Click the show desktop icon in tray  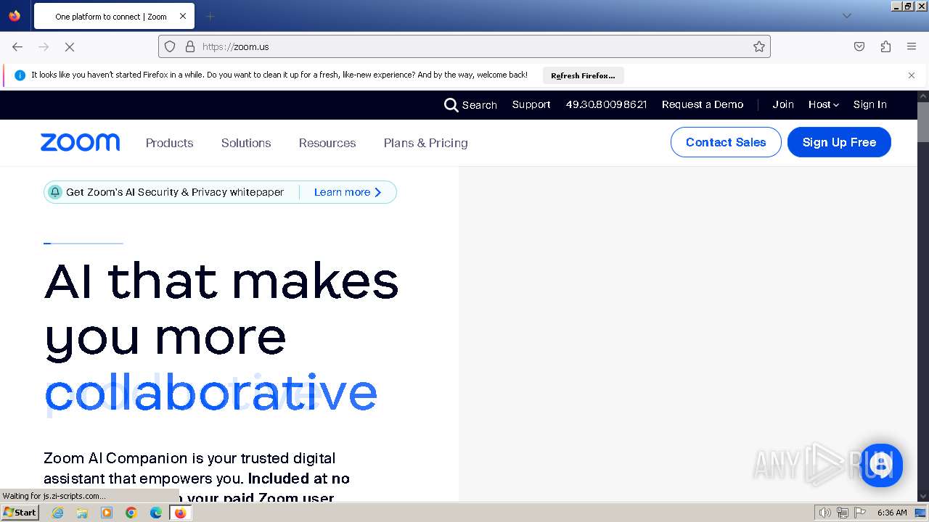(x=921, y=513)
